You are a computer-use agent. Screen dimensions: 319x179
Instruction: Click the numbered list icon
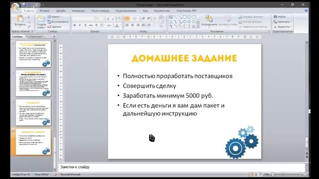[x=135, y=19]
